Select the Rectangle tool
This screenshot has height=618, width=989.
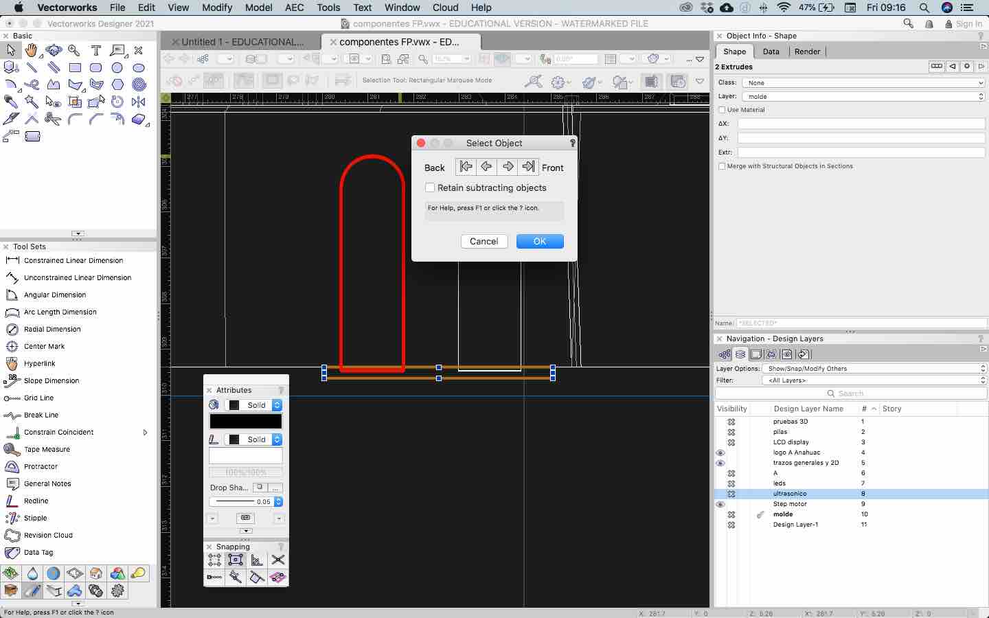pos(75,67)
